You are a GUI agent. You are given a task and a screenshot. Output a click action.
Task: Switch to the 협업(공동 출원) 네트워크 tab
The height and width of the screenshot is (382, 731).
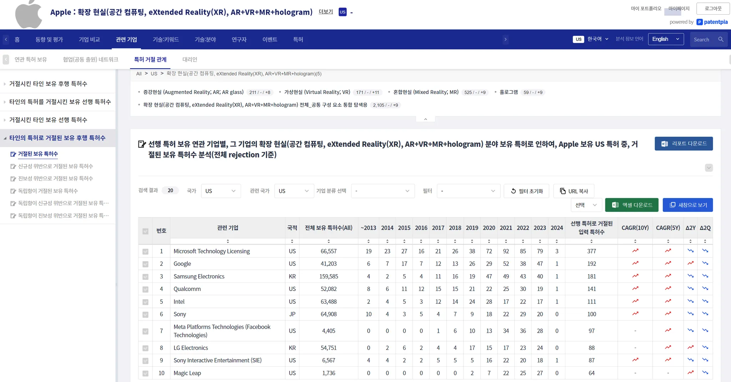[91, 59]
